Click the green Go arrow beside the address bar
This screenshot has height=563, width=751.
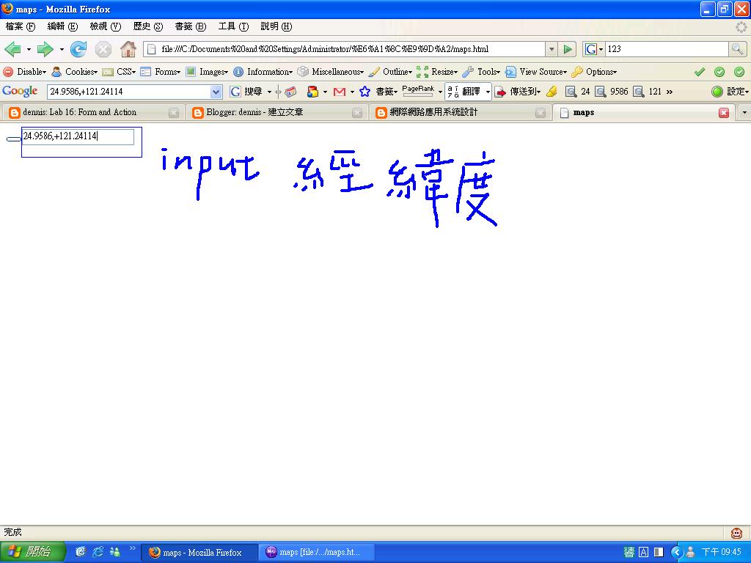(x=568, y=49)
